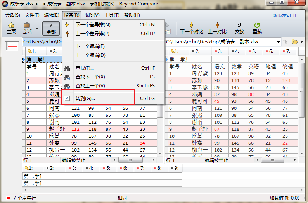This screenshot has height=203, width=308.
Task: Expand the right file path dropdown
Action: (278, 42)
